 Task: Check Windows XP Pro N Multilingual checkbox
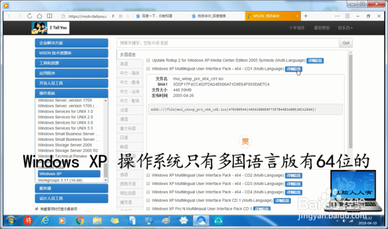148,209
